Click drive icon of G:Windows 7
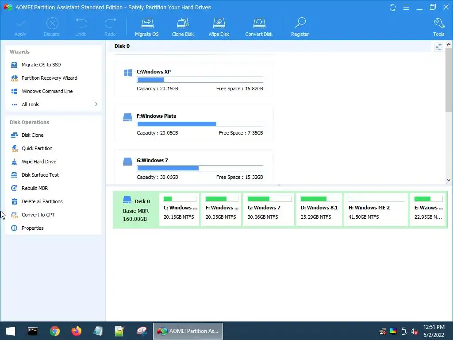The image size is (453, 340). (x=127, y=161)
